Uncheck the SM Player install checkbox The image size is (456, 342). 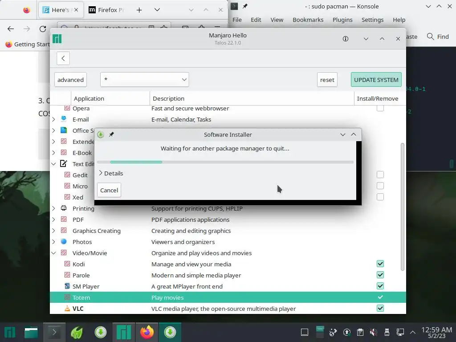click(x=380, y=286)
